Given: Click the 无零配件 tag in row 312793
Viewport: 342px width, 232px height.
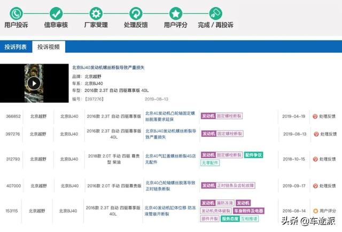Looking at the screenshot, I should click(x=210, y=163).
